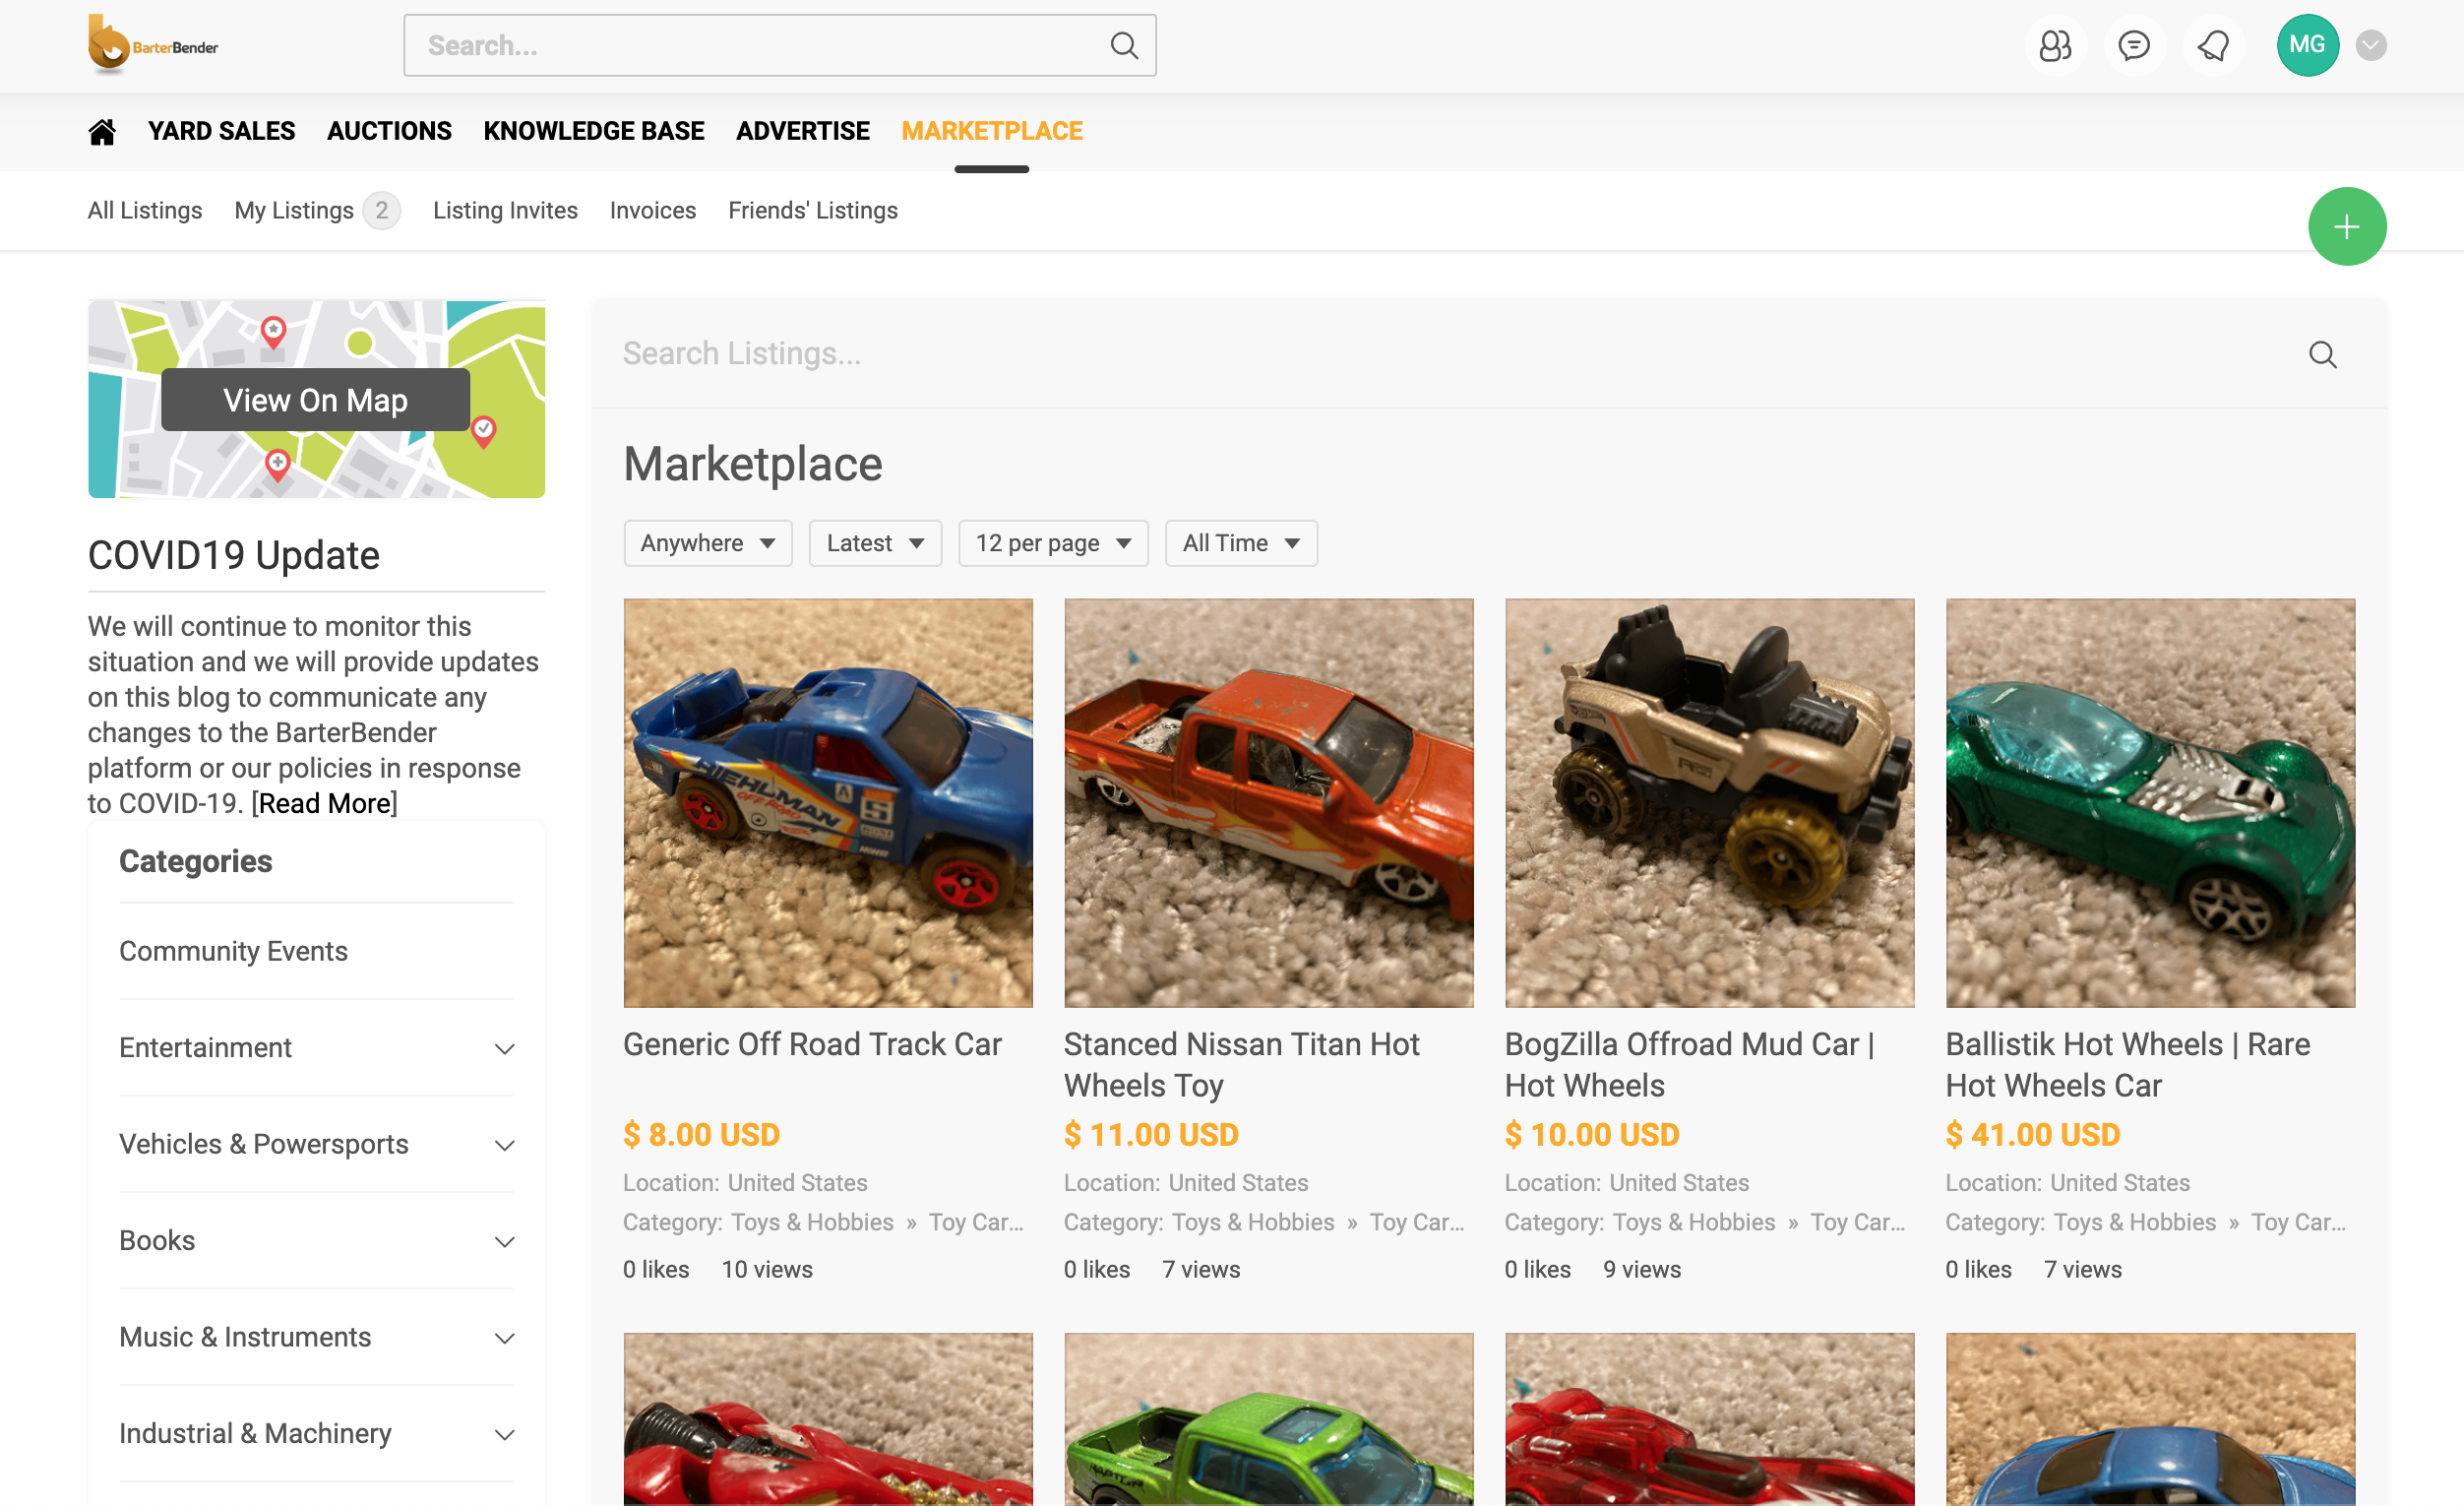The width and height of the screenshot is (2464, 1506).
Task: Open the Auctions menu item
Action: tap(389, 131)
